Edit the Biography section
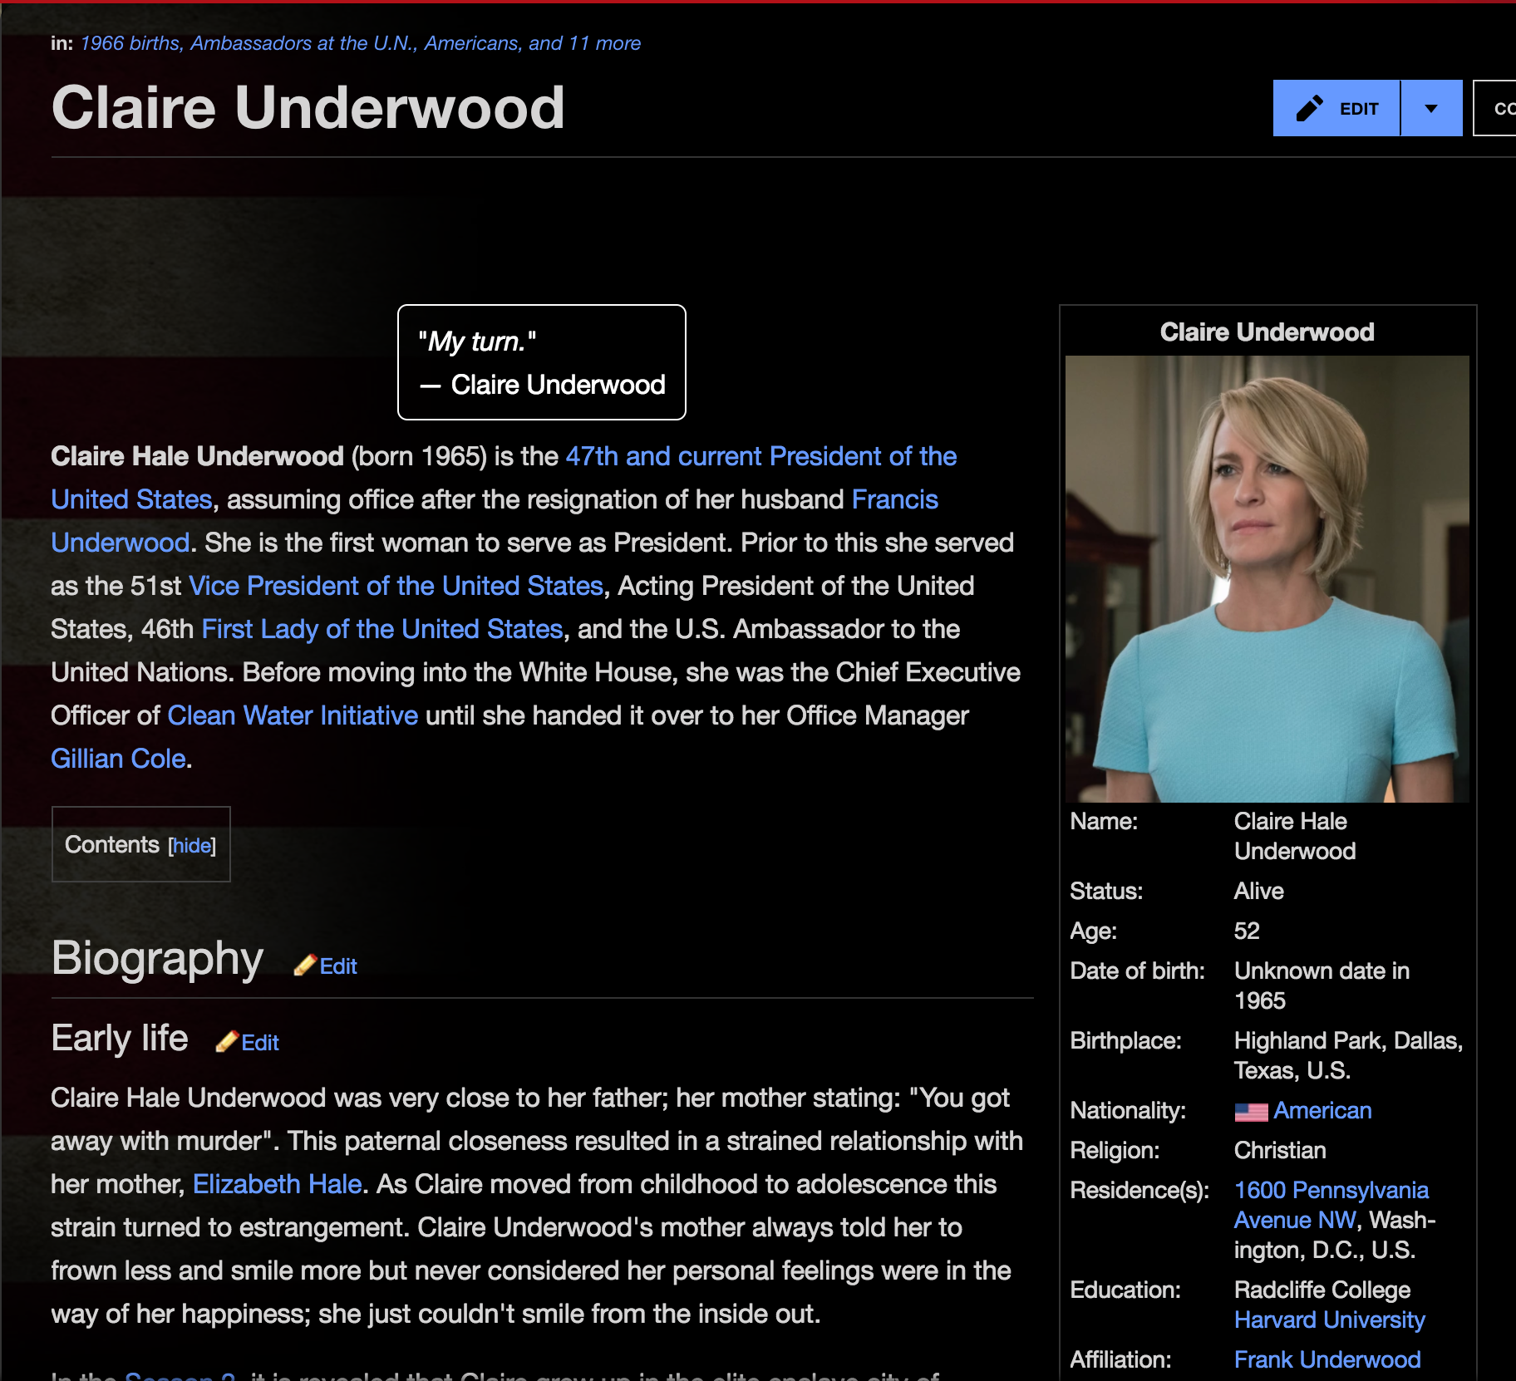 [x=338, y=966]
